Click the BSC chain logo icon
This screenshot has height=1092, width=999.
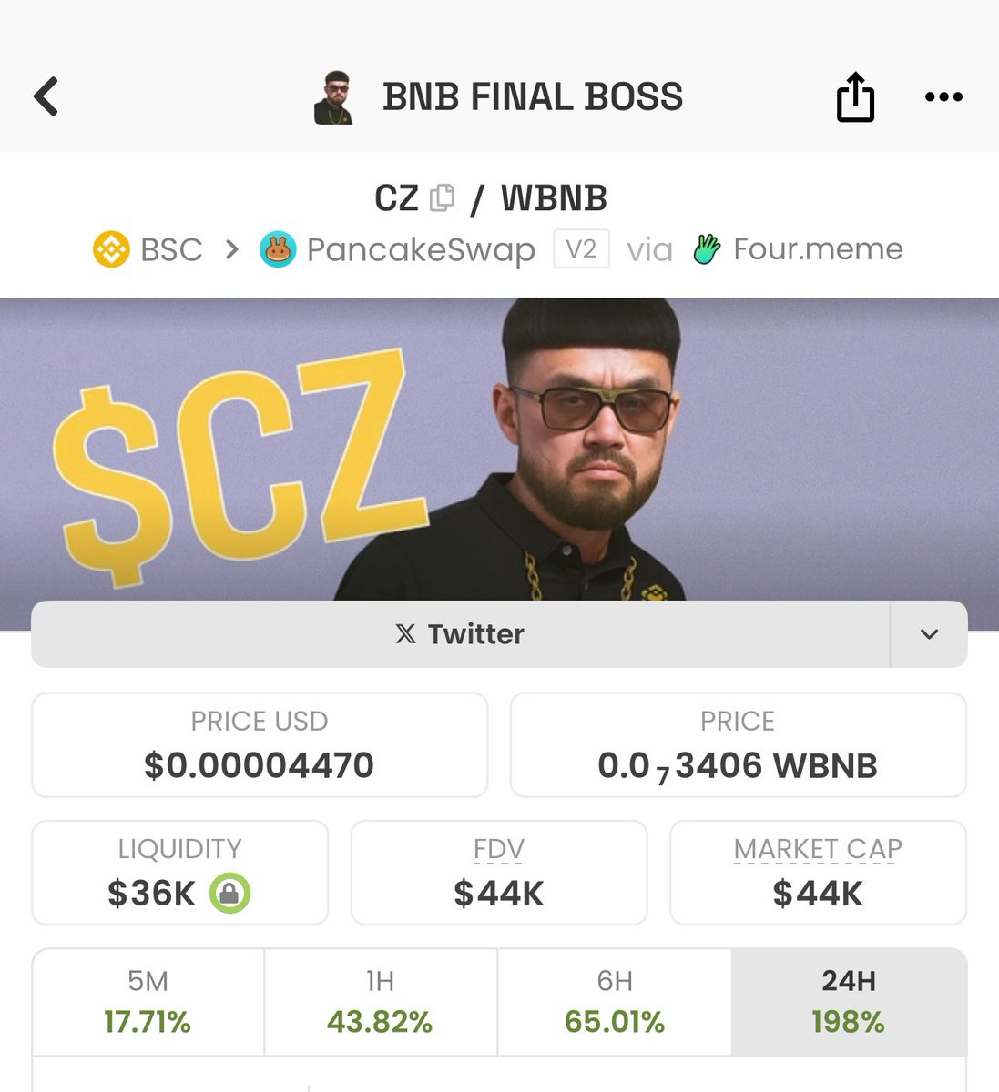point(111,249)
